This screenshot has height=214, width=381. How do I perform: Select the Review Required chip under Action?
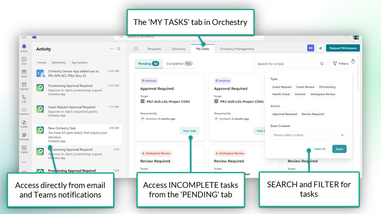coord(313,114)
